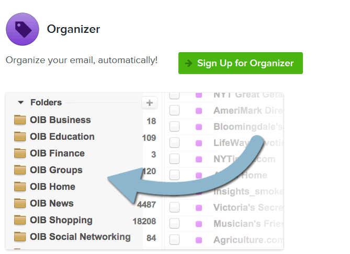Click the add folder plus button
The image size is (350, 254).
[150, 103]
